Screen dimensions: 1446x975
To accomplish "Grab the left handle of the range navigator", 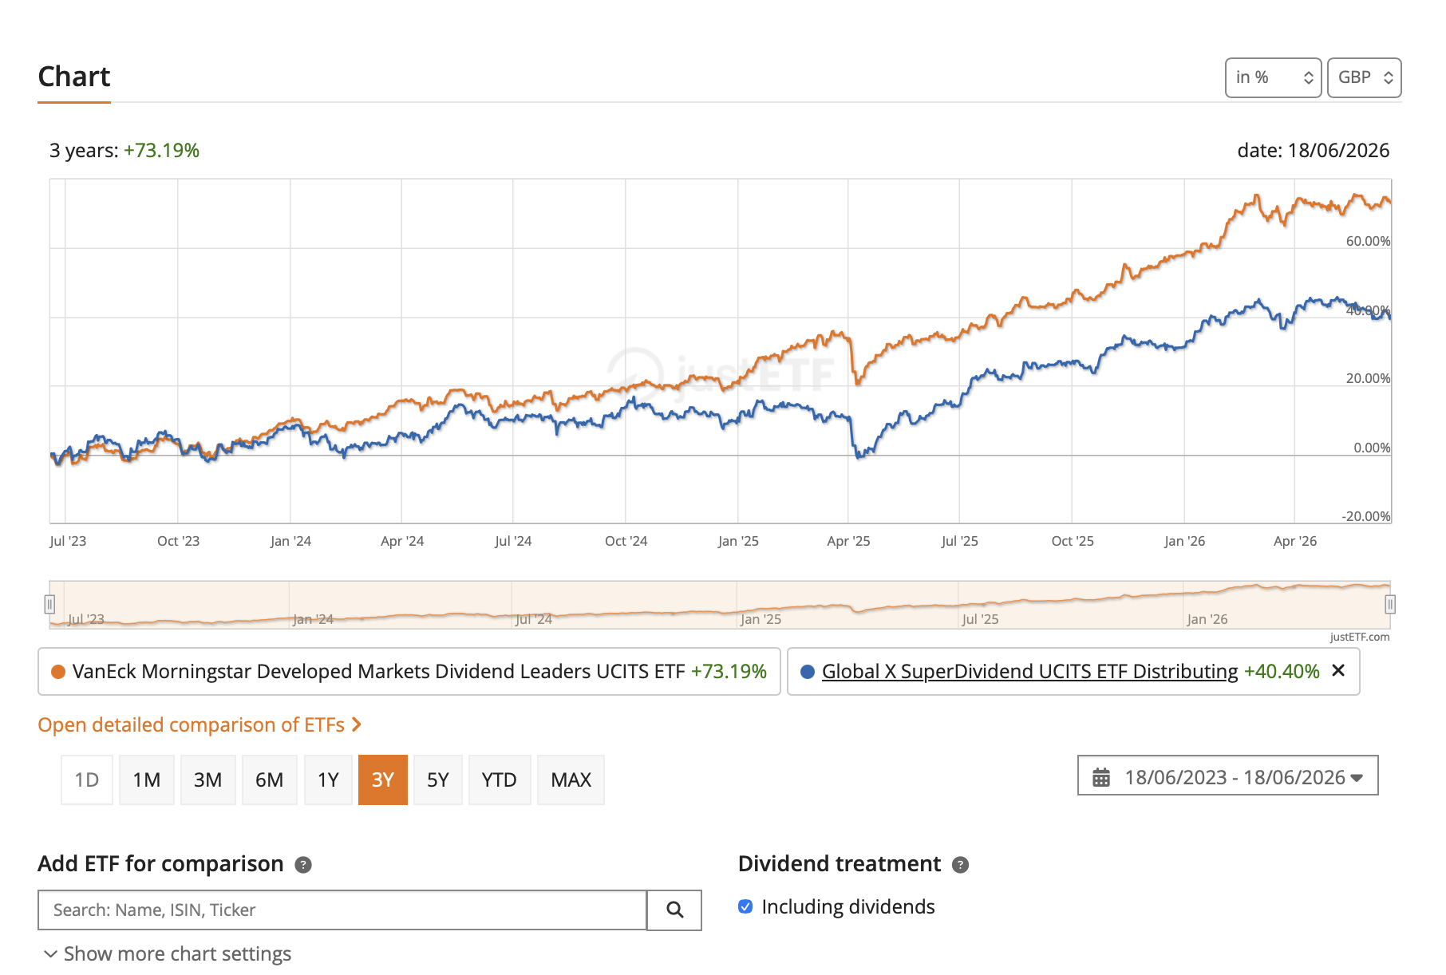I will [x=49, y=604].
